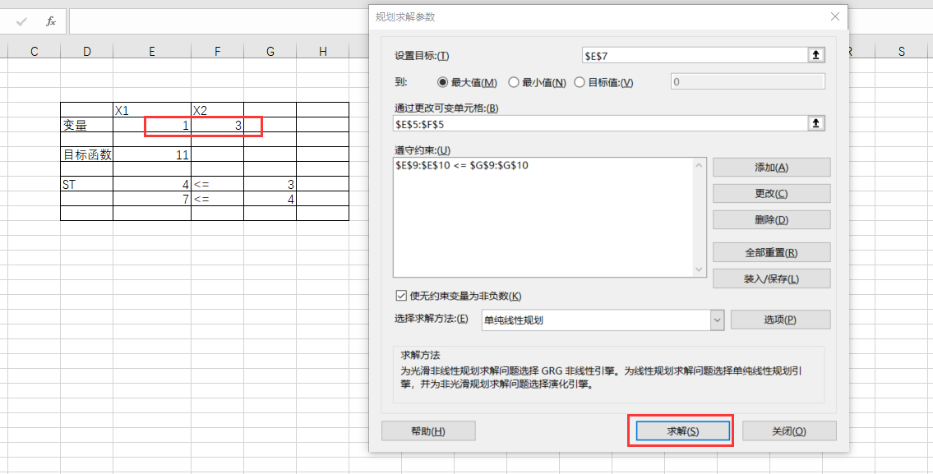933x474 pixels.
Task: Click the 求解 button to solve
Action: 681,430
